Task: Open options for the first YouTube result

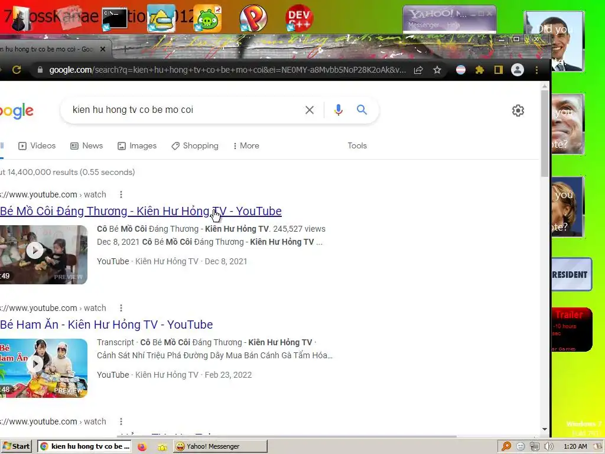Action: pyautogui.click(x=121, y=194)
